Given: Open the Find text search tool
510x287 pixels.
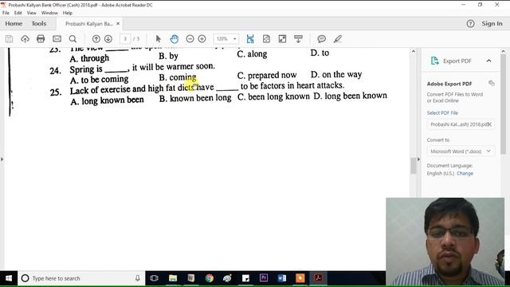Looking at the screenshot, I should coord(73,39).
